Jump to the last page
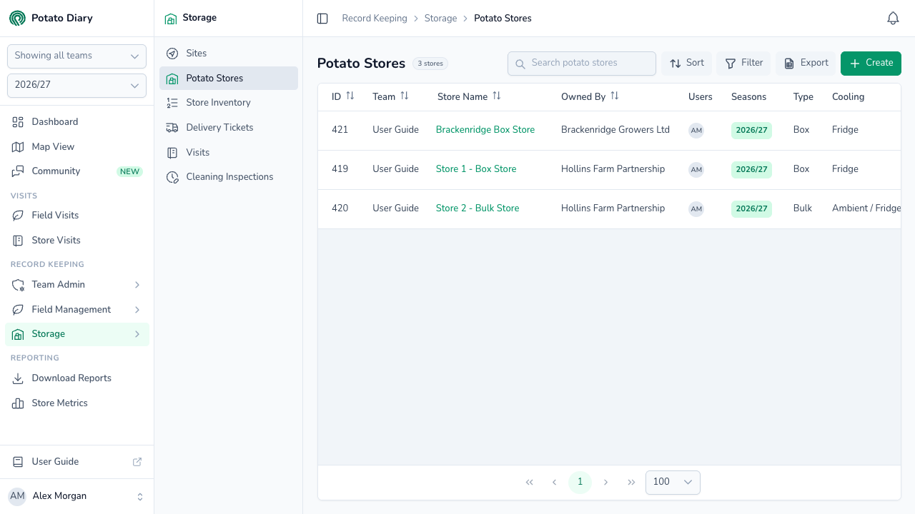Viewport: 915px width, 514px height. (x=631, y=483)
